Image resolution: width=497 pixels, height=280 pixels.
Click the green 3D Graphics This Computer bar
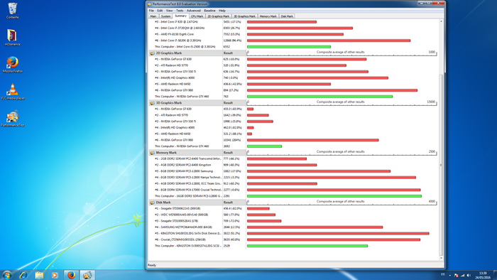point(264,146)
